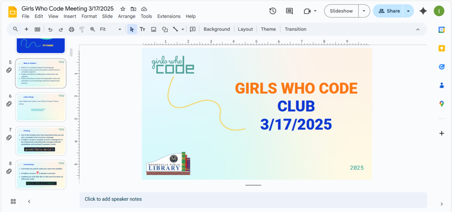
Task: Choose the Select arrow tool
Action: point(132,29)
